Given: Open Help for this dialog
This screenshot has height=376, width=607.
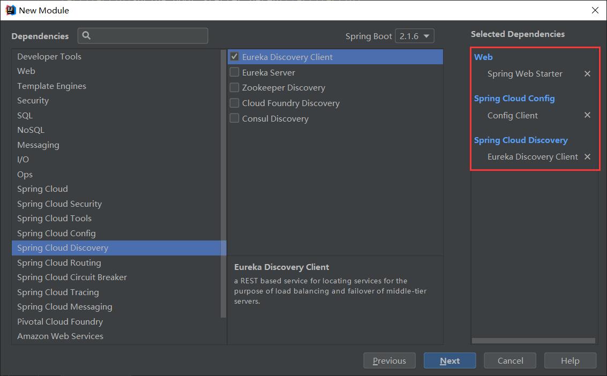Looking at the screenshot, I should point(570,360).
